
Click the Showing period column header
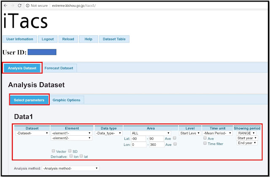tap(247, 128)
